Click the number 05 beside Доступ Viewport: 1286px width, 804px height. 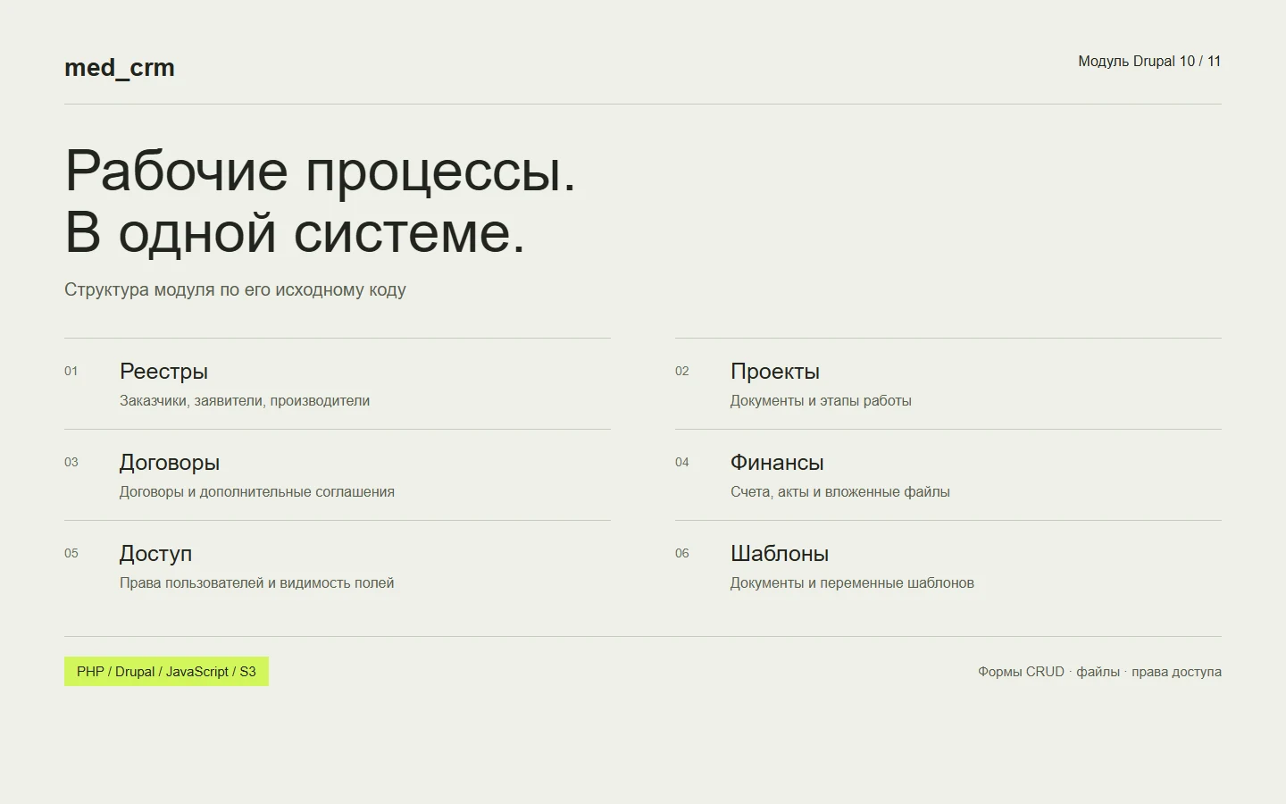click(x=71, y=554)
